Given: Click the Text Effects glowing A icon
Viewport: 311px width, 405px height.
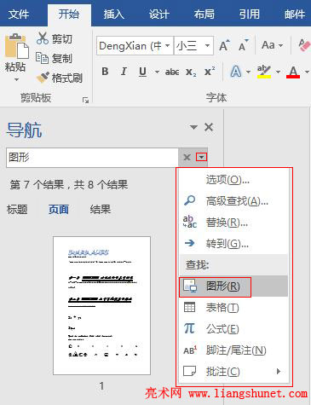Looking at the screenshot, I should tap(236, 72).
